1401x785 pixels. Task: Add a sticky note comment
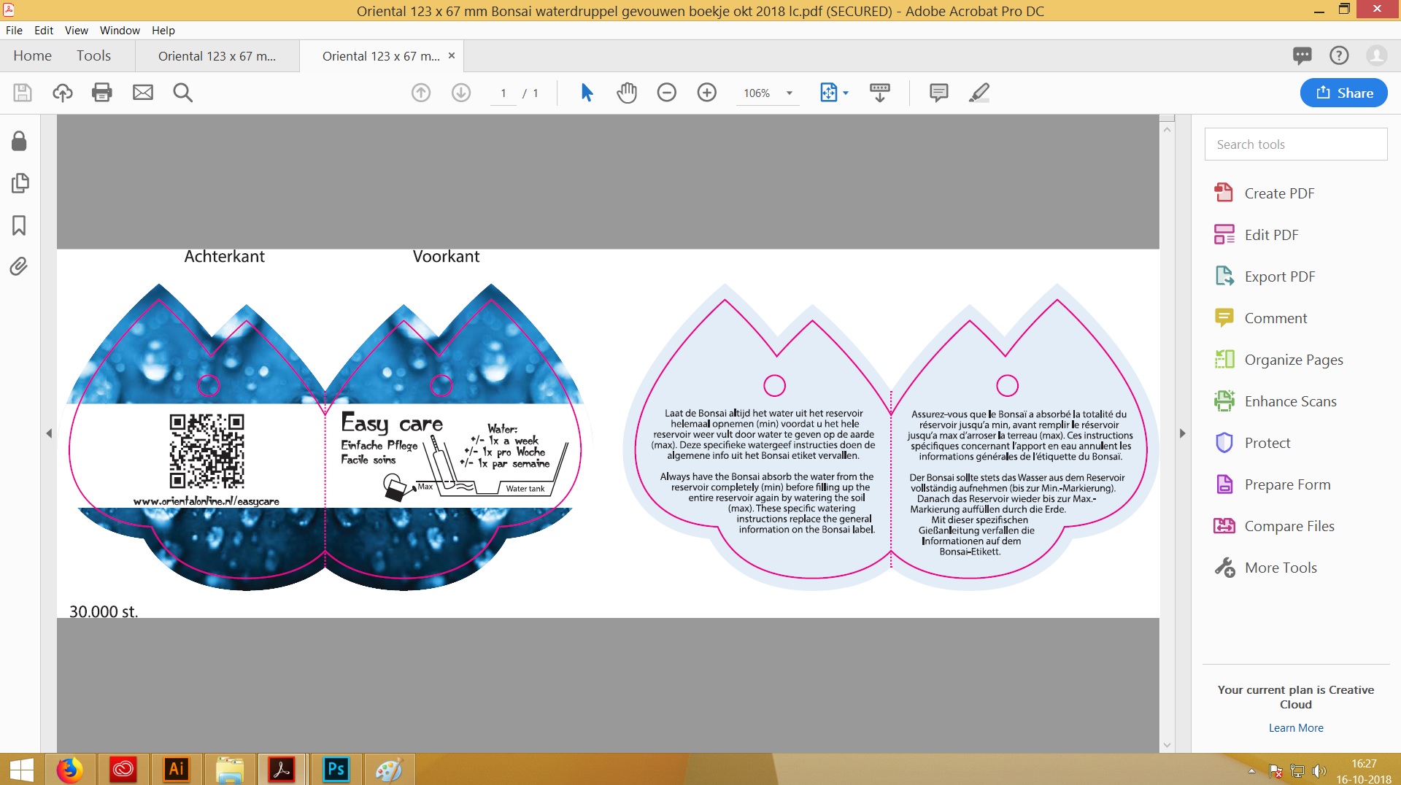coord(939,93)
